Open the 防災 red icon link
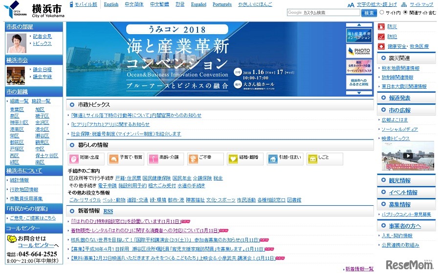 point(381,27)
